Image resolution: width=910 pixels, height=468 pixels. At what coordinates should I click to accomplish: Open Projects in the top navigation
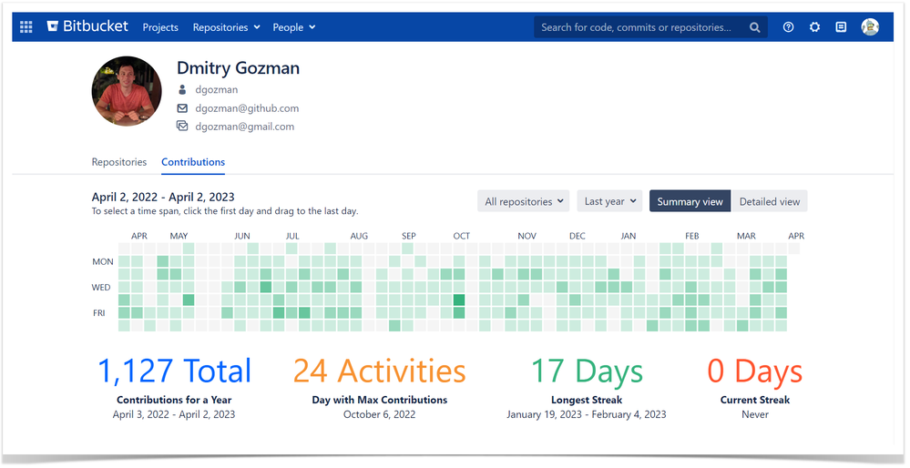click(x=160, y=27)
